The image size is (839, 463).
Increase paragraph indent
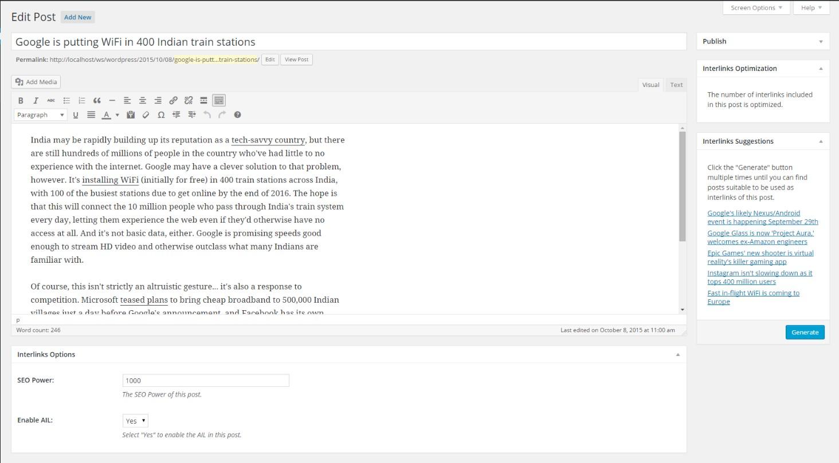(191, 115)
